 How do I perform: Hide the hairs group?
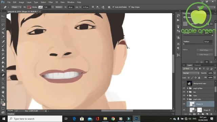click(184, 96)
